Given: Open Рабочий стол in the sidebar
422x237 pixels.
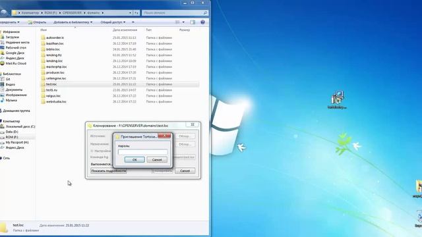Looking at the screenshot, I should click(16, 47).
